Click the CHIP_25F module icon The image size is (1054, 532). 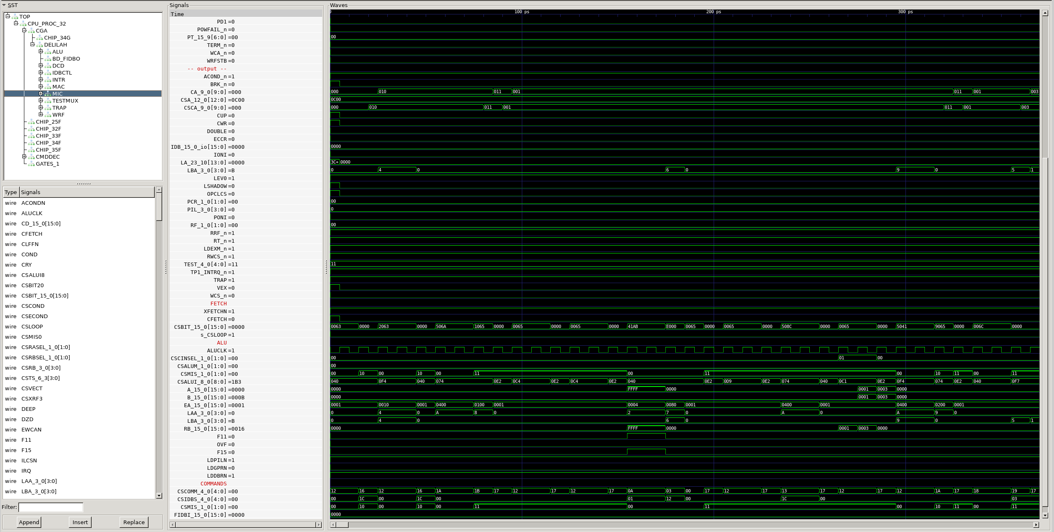coord(31,122)
